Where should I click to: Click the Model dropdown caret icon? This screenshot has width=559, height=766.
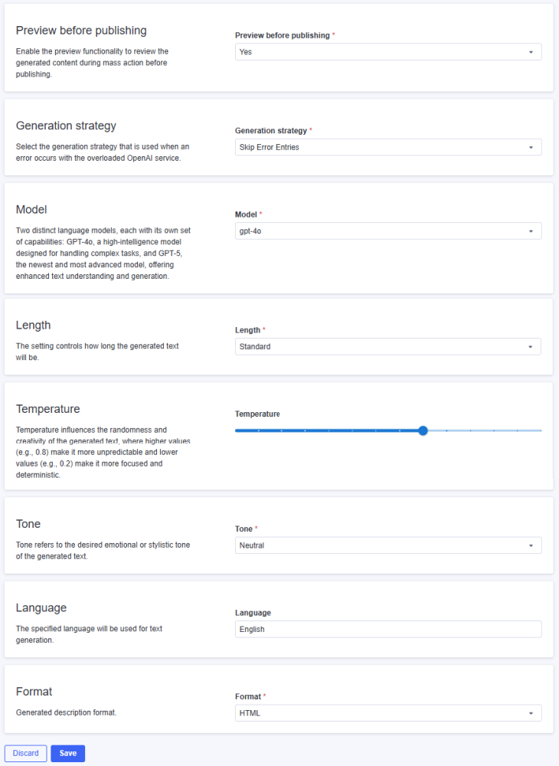point(531,231)
